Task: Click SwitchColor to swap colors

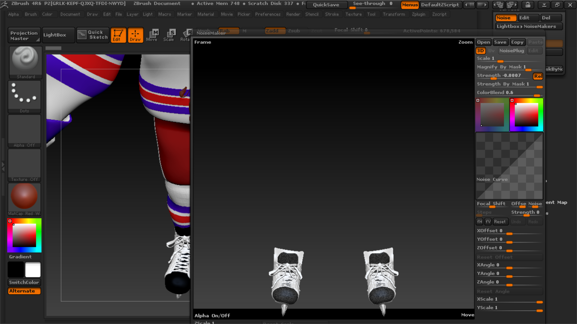Action: [x=24, y=282]
